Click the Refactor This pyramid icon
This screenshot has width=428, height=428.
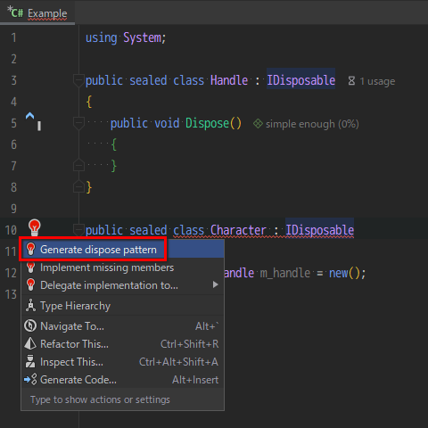30,344
